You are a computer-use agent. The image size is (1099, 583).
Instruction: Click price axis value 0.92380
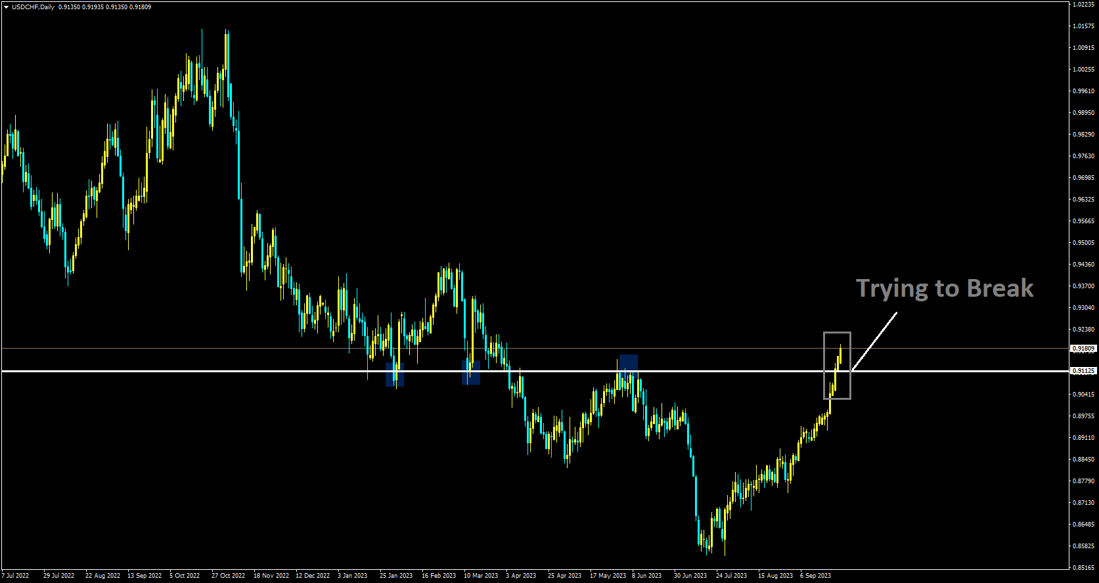pyautogui.click(x=1084, y=330)
